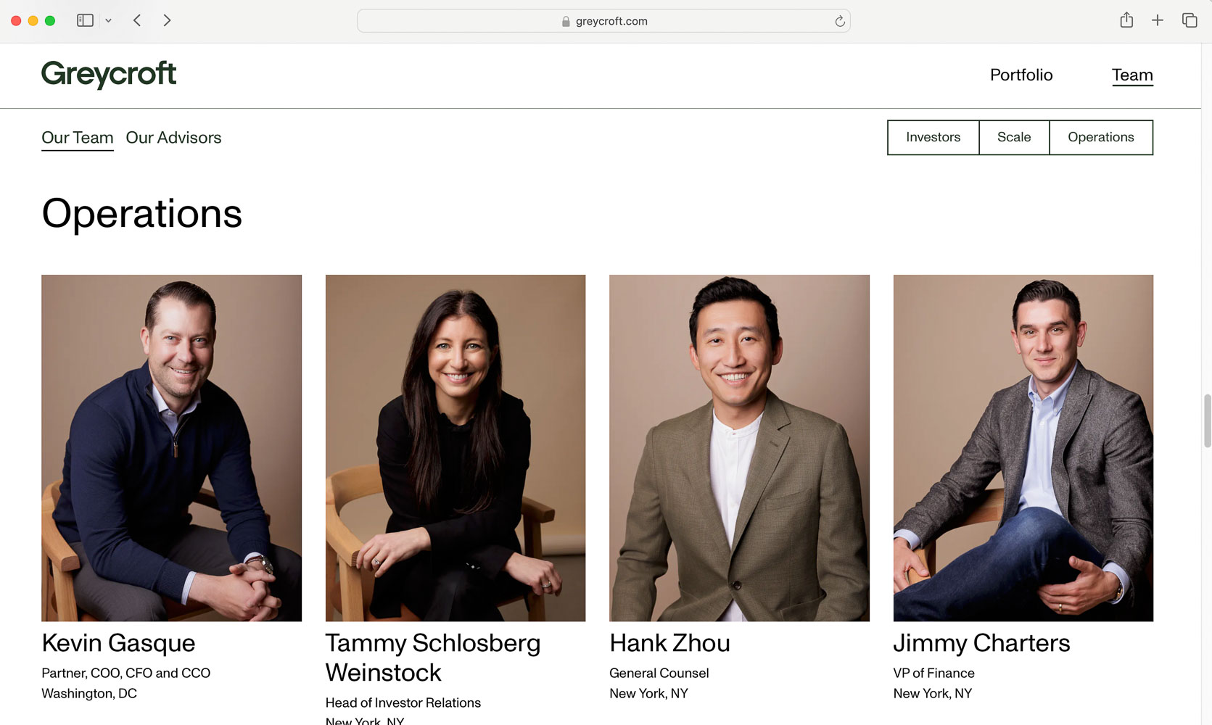
Task: Click the lock icon in address bar
Action: click(x=566, y=22)
